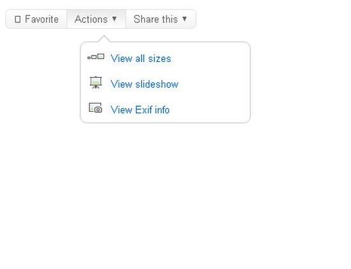
Task: Toggle Favorite on for this photo
Action: coord(36,19)
